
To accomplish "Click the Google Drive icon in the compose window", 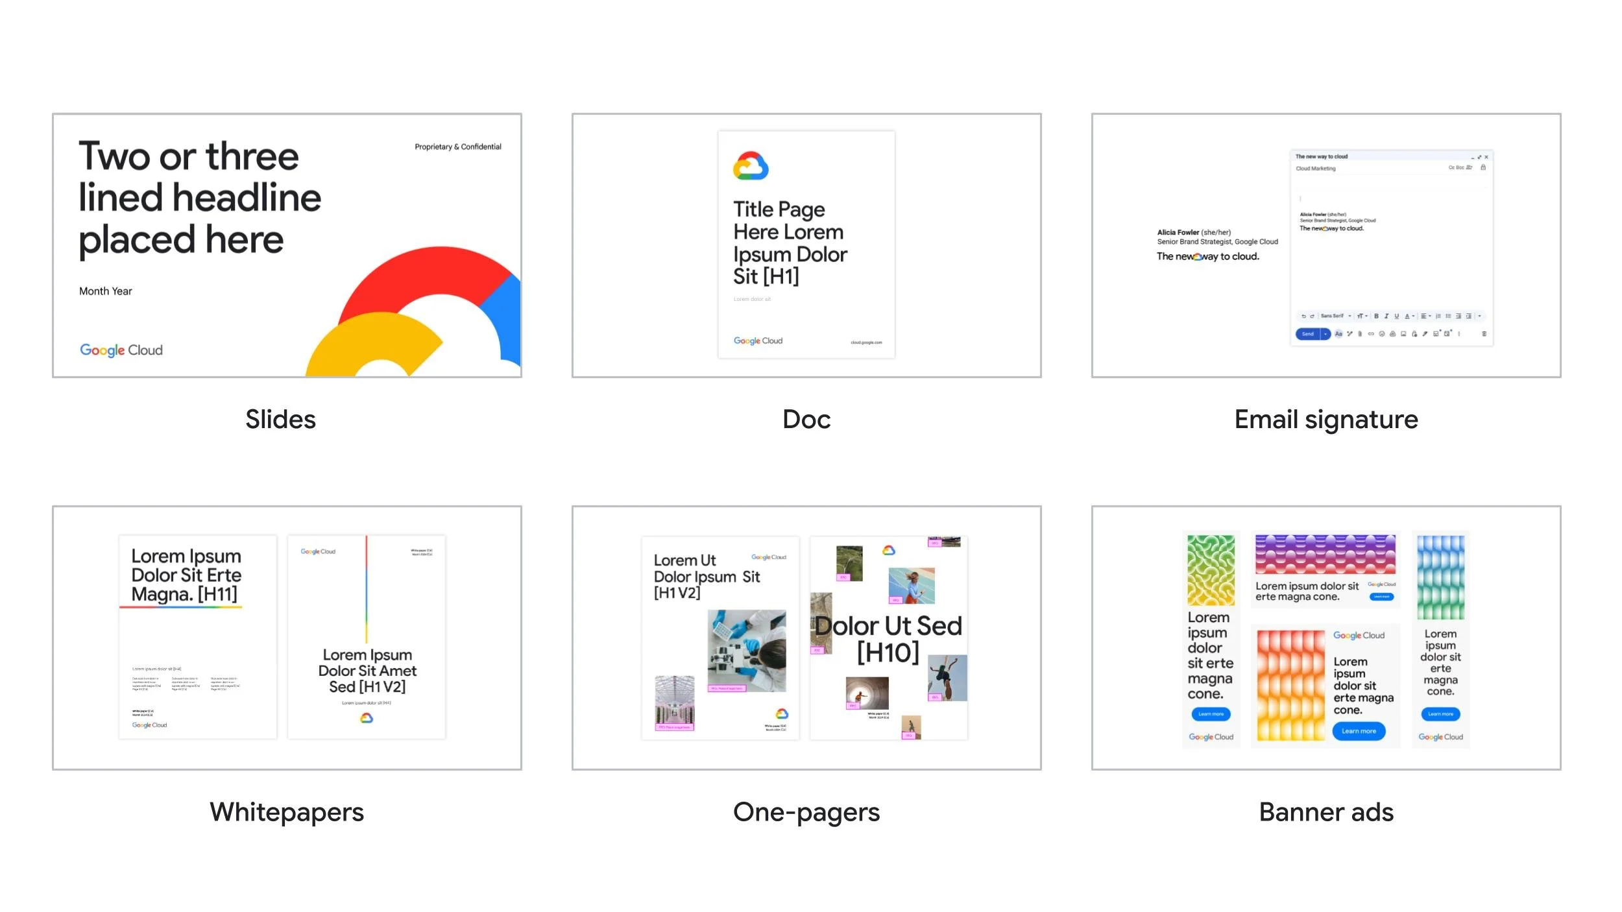I will tap(1392, 334).
